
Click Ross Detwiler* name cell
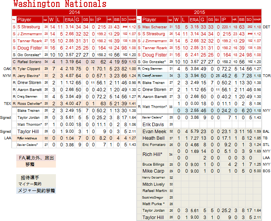[30, 104]
